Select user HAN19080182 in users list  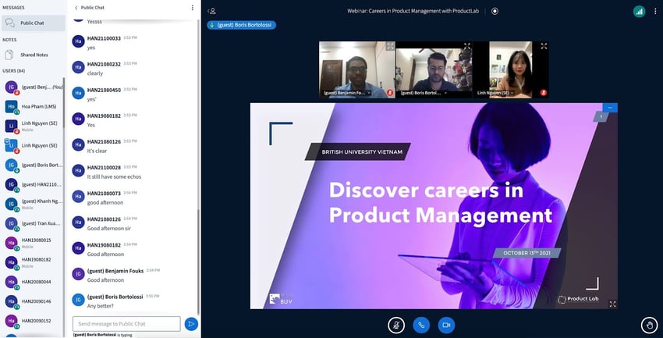(33, 262)
